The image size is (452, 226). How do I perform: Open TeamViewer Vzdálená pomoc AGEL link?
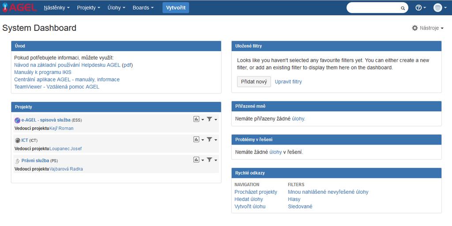(x=57, y=86)
